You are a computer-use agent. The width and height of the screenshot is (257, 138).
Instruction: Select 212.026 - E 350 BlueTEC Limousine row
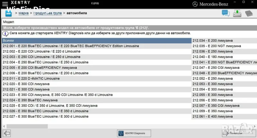97,111
